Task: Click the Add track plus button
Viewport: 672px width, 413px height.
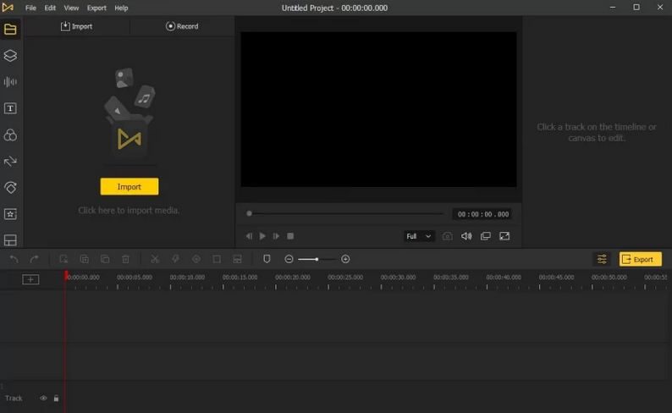Action: (30, 280)
